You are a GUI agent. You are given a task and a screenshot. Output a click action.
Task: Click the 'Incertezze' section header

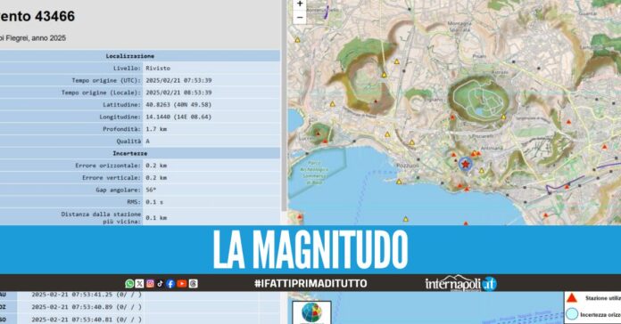coord(130,153)
